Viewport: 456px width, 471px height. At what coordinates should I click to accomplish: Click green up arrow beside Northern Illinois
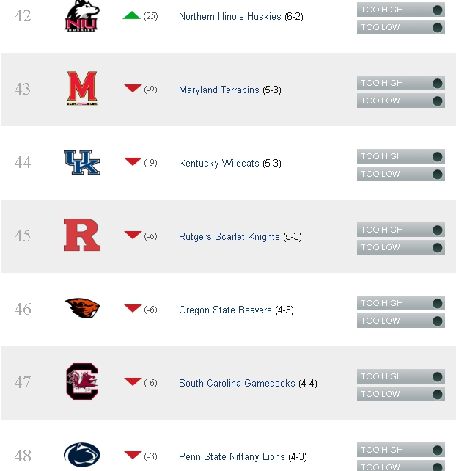click(x=131, y=15)
